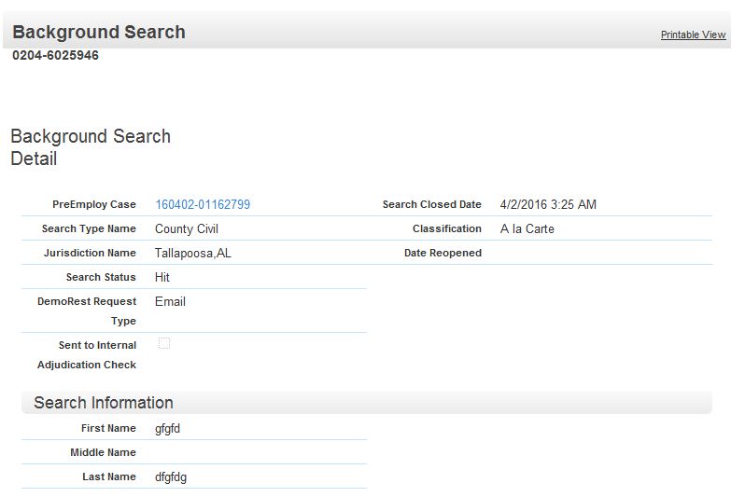
Task: Click the Middle Name label
Action: [103, 452]
